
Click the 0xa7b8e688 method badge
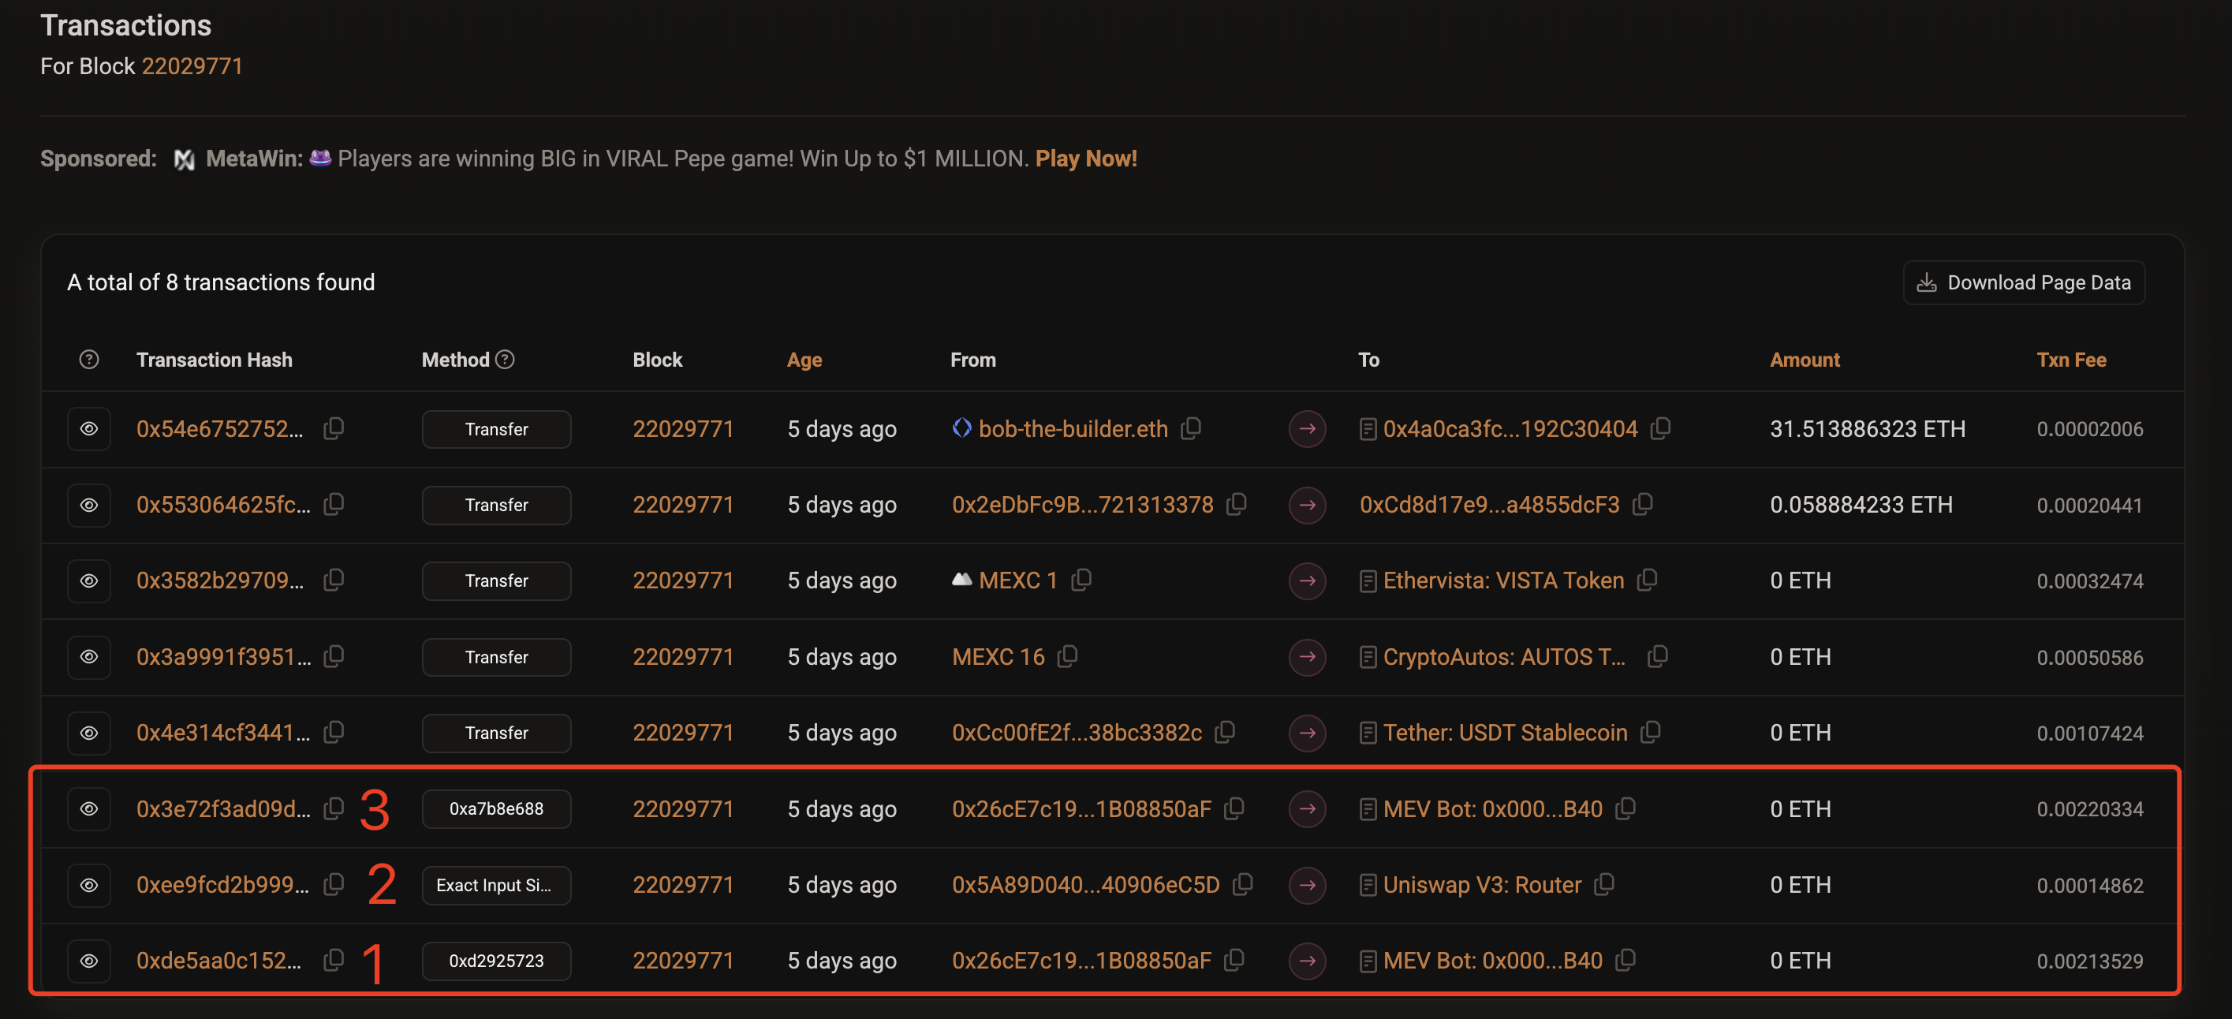[496, 808]
